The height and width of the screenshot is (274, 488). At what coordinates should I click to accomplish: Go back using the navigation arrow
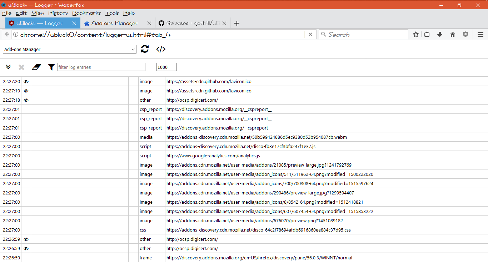click(x=6, y=34)
